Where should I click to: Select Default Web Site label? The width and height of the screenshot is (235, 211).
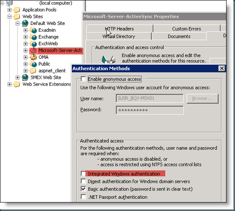[x=48, y=23]
